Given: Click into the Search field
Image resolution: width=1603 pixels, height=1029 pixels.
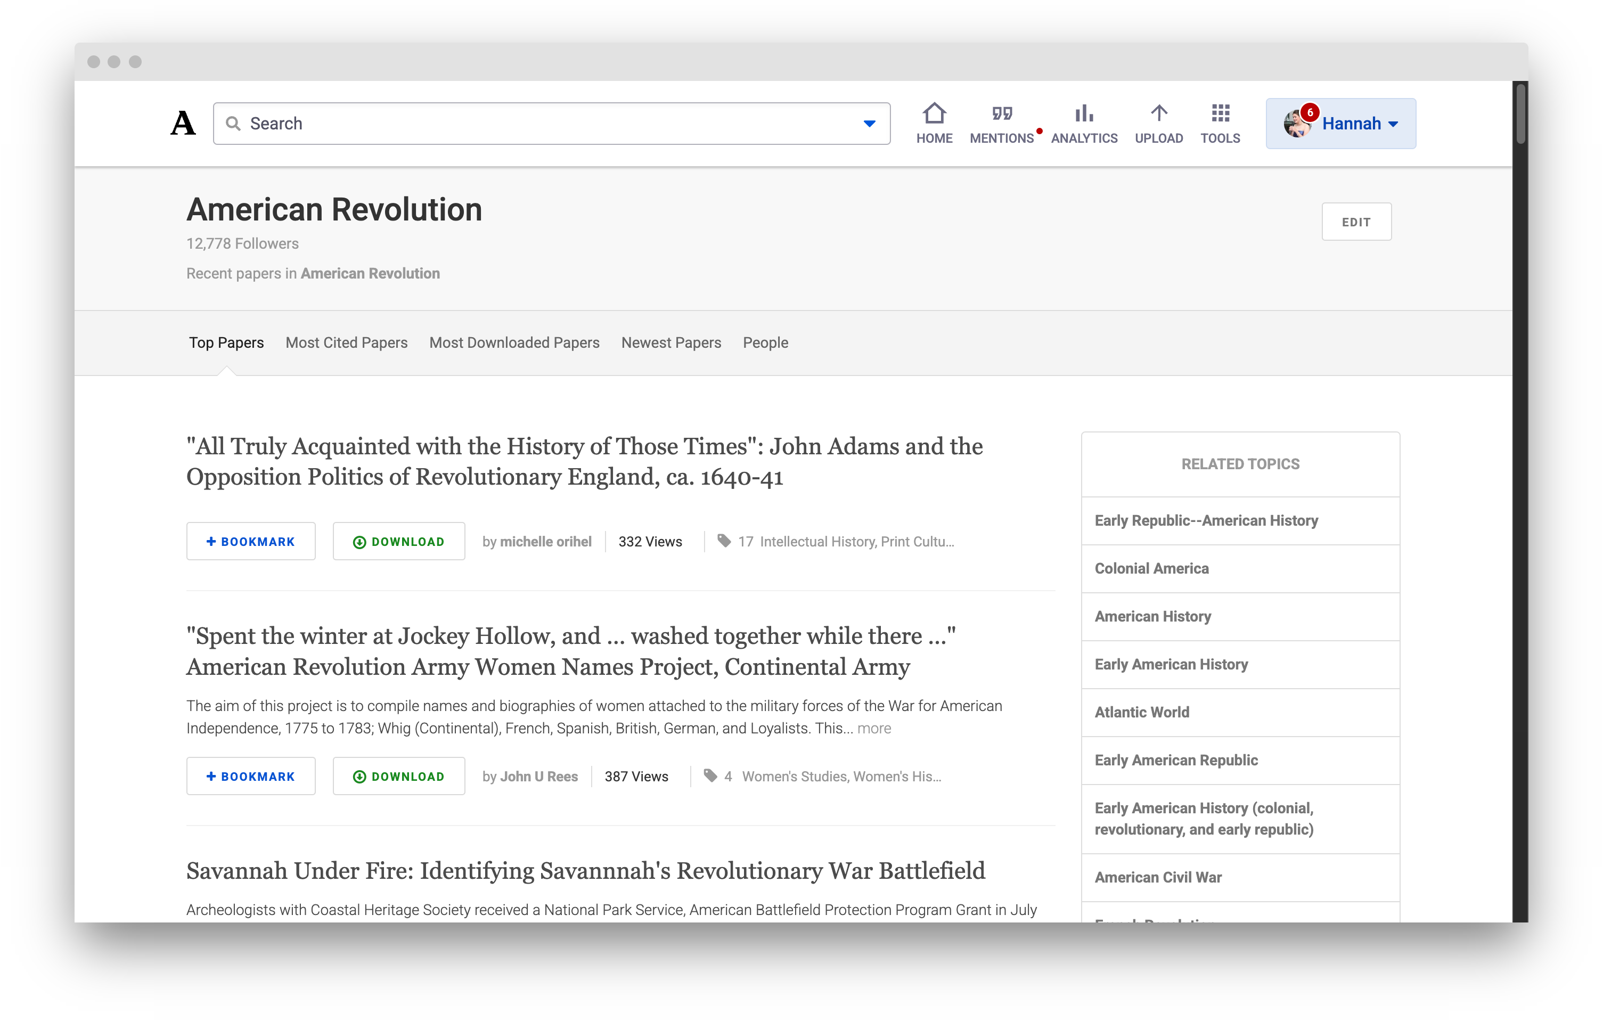Looking at the screenshot, I should 551,124.
